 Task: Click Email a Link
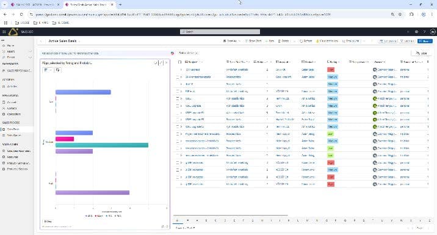pos(350,41)
